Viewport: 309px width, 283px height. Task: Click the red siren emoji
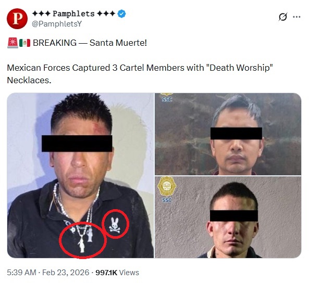[x=13, y=43]
